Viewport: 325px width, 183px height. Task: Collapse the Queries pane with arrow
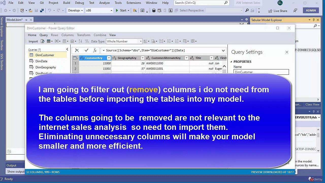click(x=67, y=49)
